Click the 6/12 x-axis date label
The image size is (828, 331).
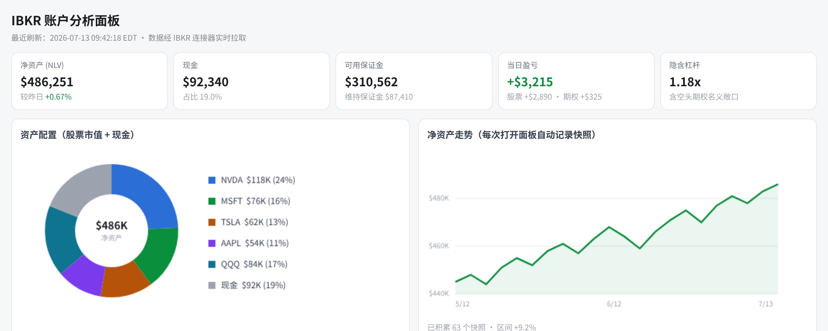(614, 304)
